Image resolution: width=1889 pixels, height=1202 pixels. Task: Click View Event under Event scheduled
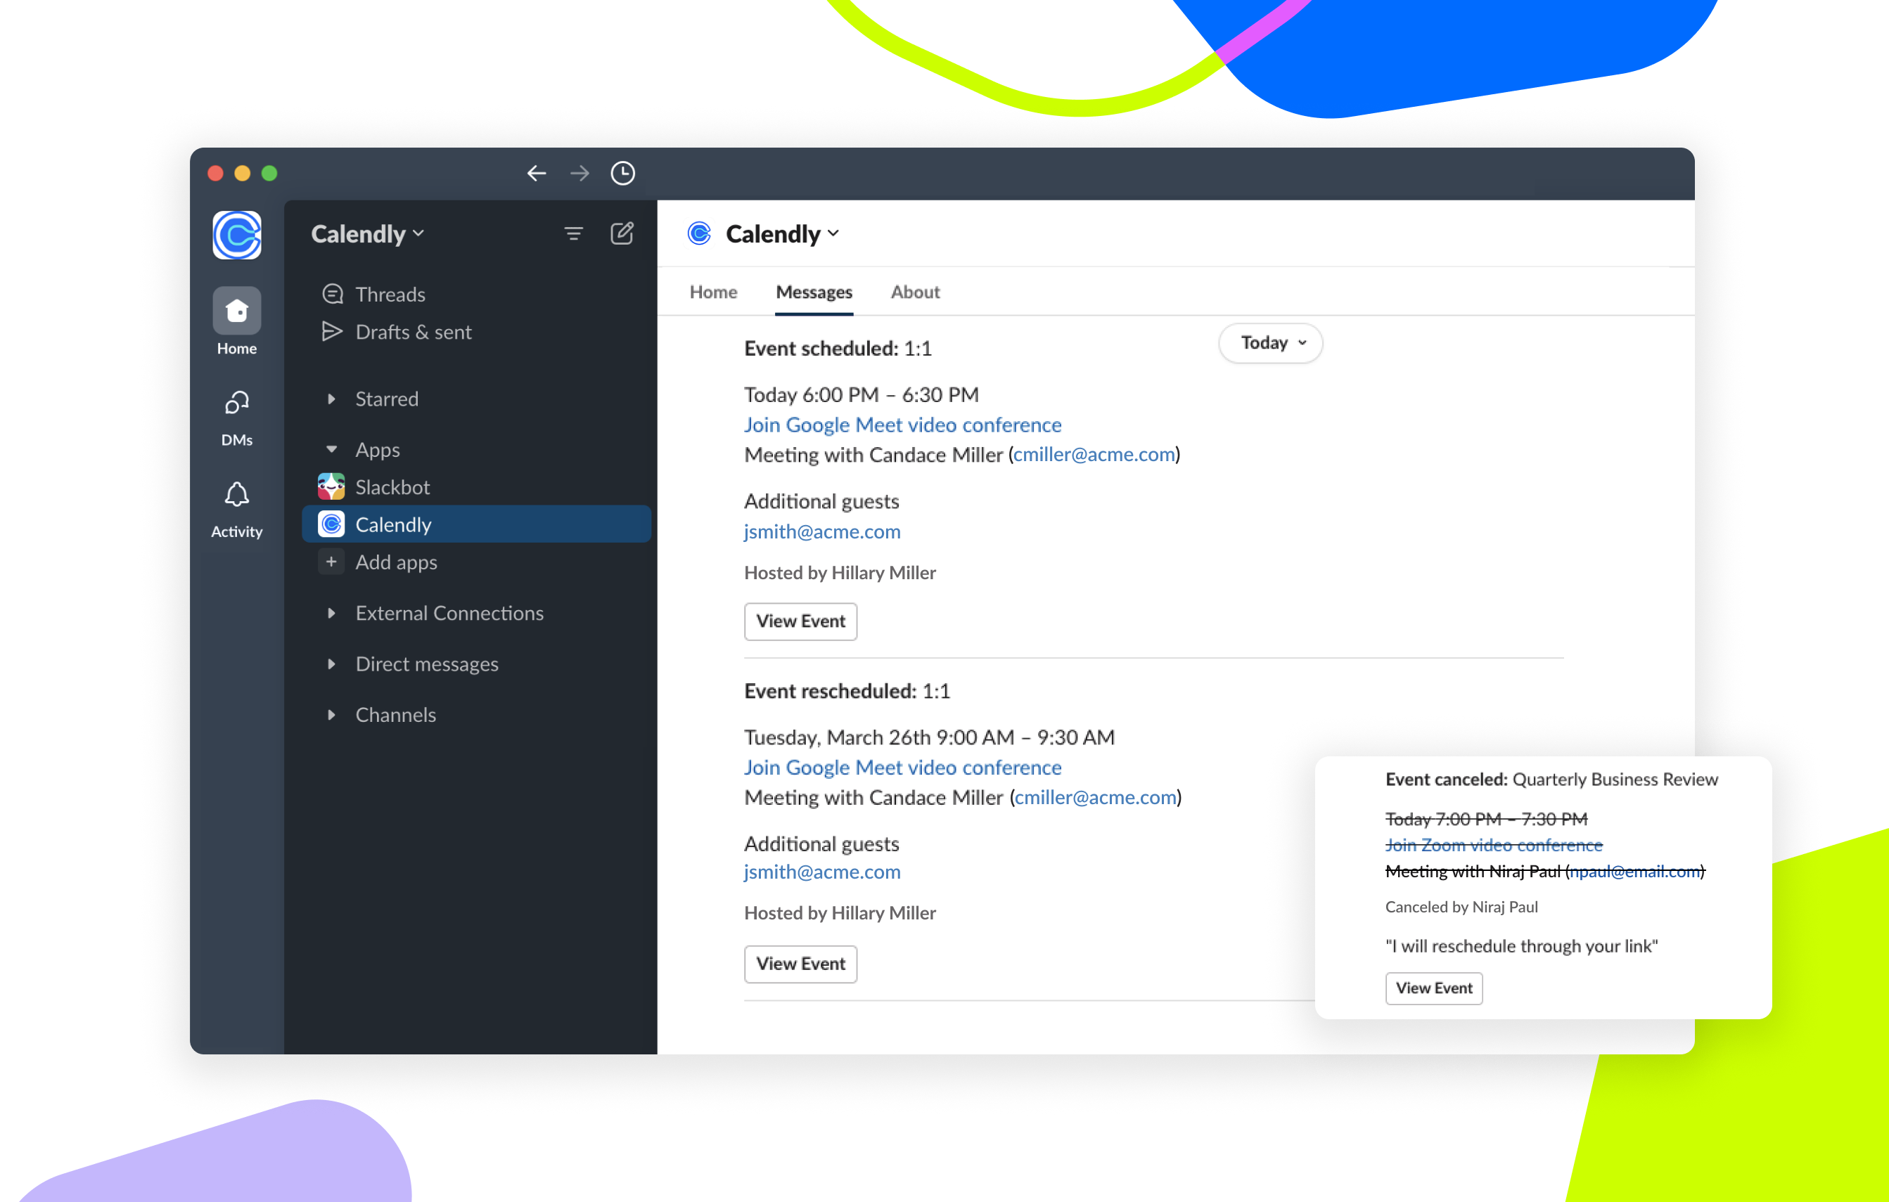[800, 621]
